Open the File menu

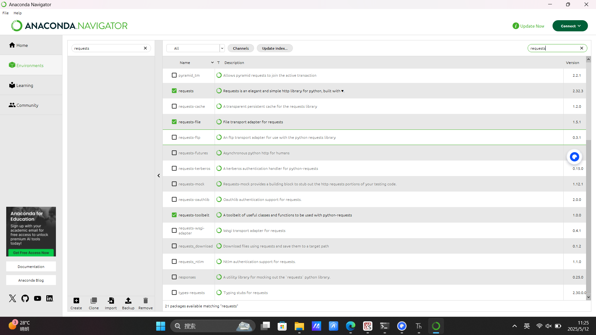[x=6, y=13]
